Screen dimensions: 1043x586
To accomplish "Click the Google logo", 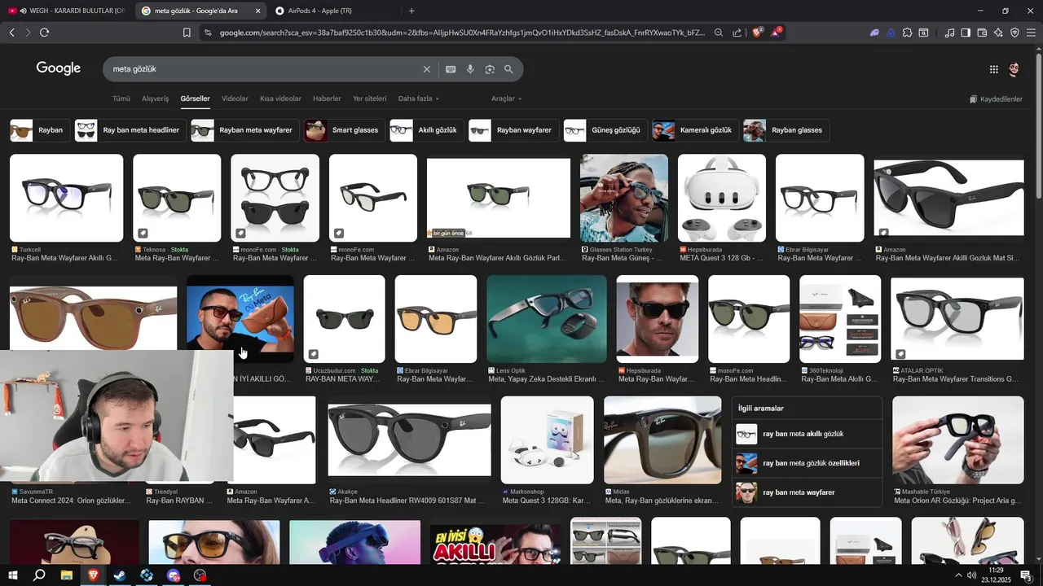I will tap(59, 68).
